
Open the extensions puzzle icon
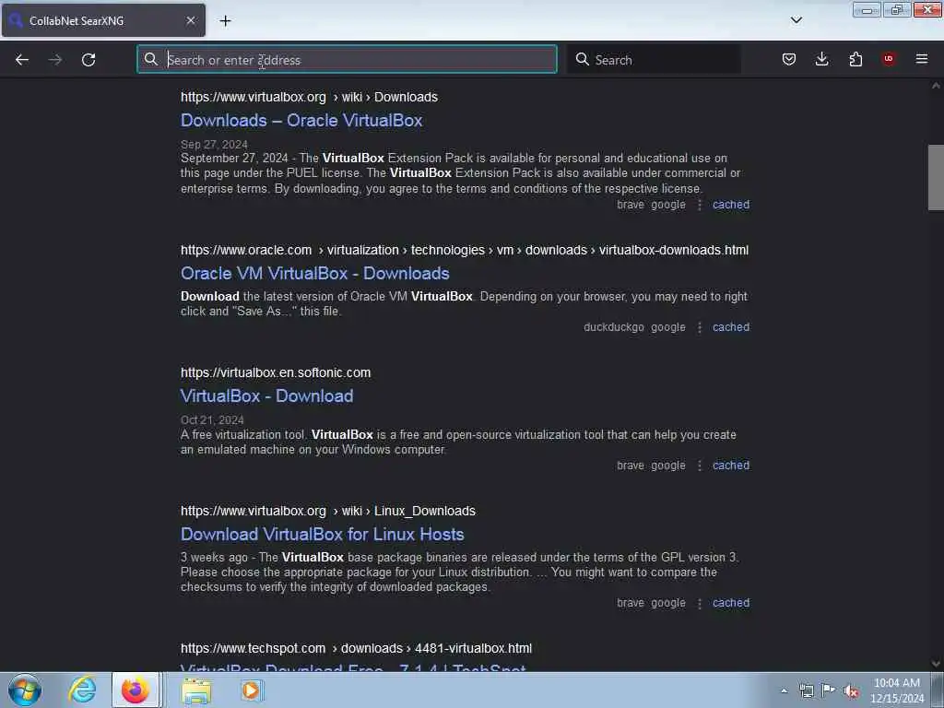[855, 59]
